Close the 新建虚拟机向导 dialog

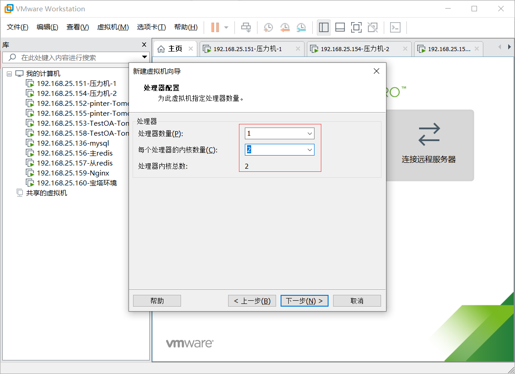coord(377,71)
